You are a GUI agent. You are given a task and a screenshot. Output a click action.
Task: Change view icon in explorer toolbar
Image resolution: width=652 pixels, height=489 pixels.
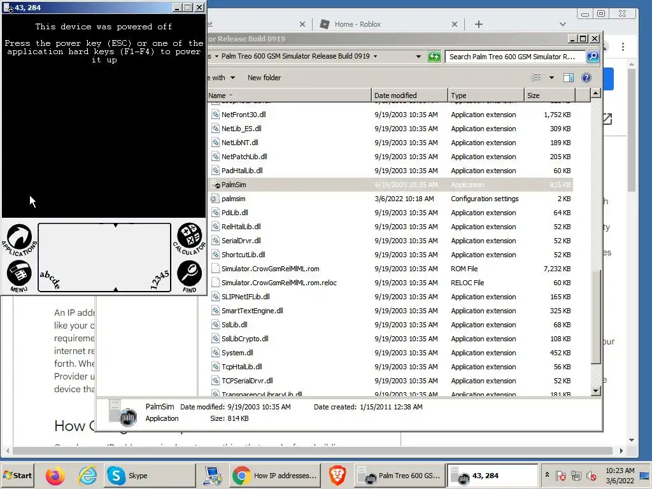point(536,78)
